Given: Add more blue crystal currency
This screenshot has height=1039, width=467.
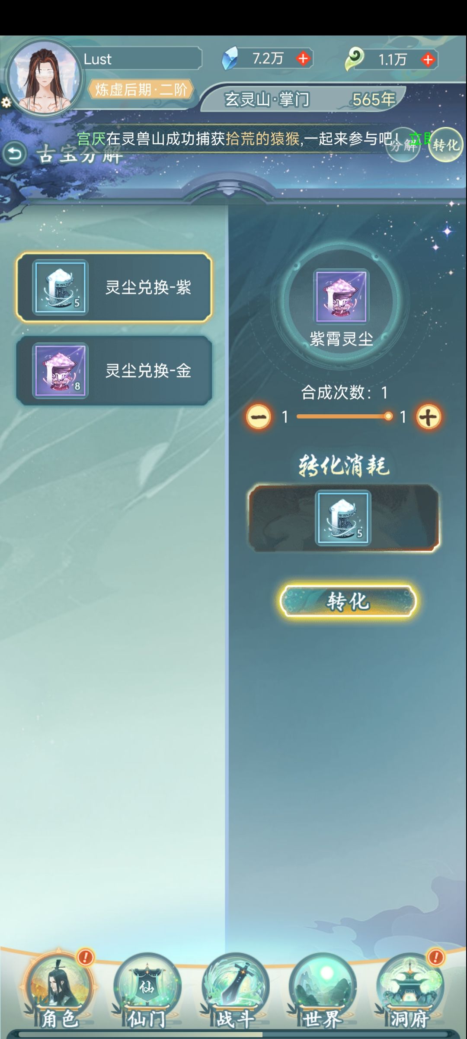Looking at the screenshot, I should (303, 58).
